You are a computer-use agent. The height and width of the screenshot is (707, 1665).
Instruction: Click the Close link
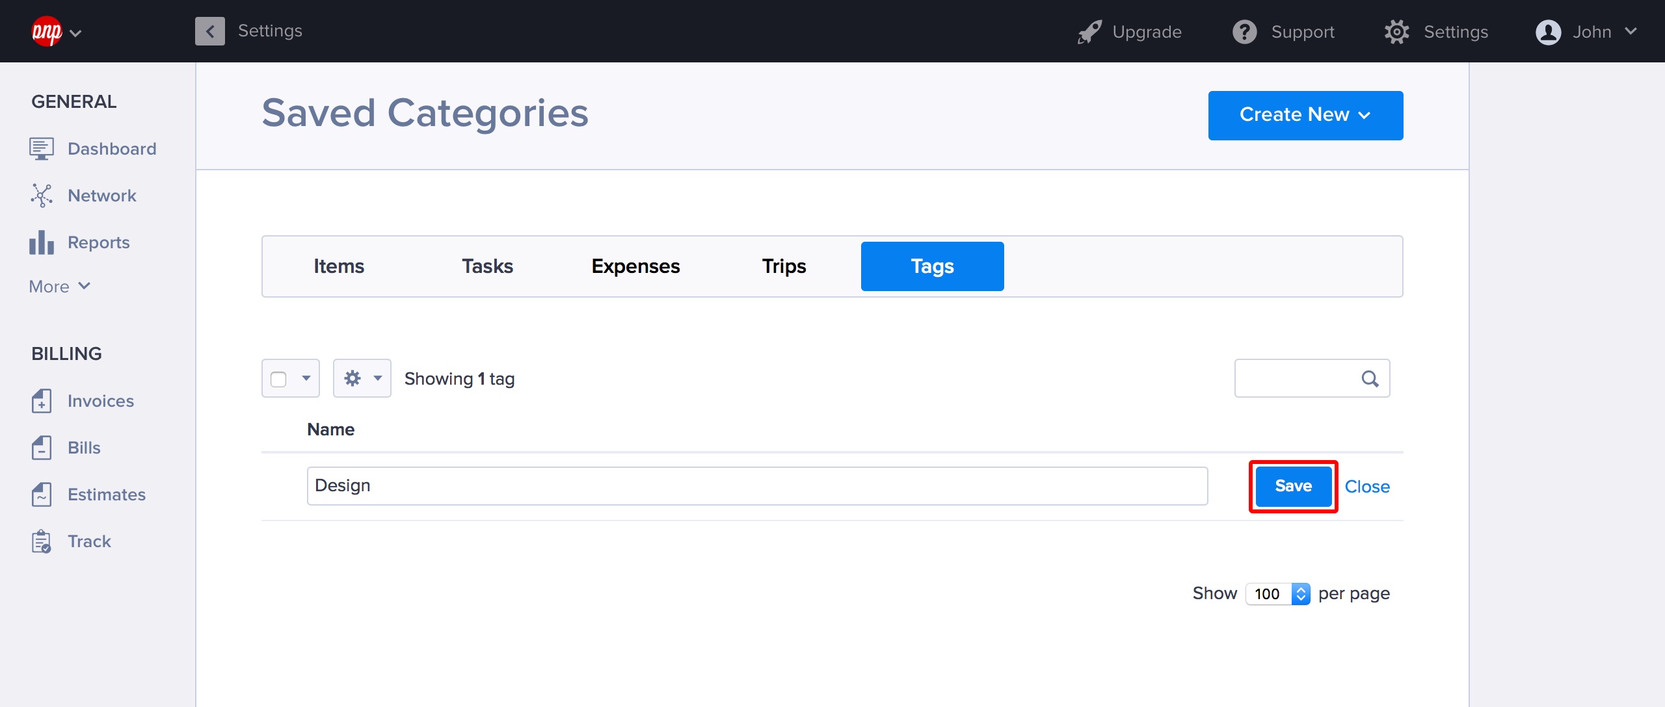click(1367, 487)
